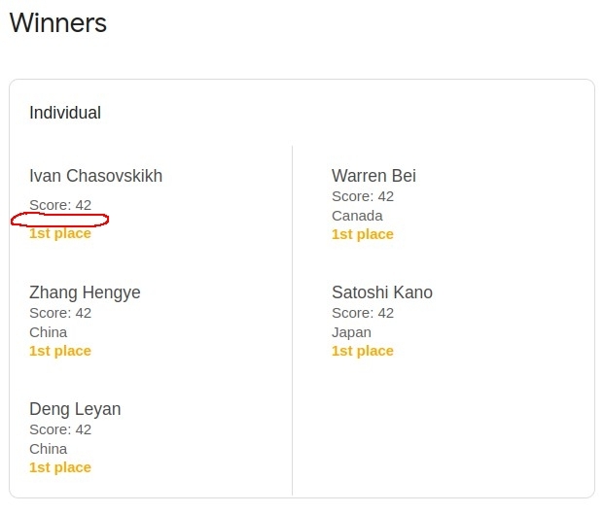Click Ivan Chasovskikh's score text

(x=60, y=205)
